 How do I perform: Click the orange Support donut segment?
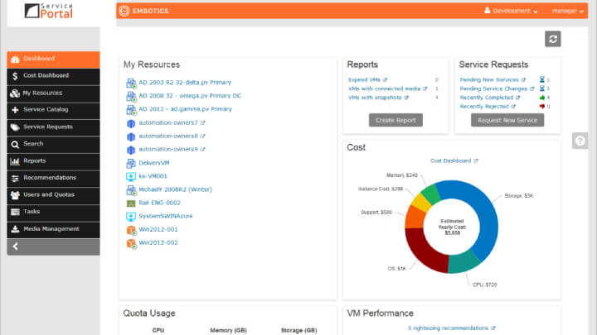coord(414,218)
